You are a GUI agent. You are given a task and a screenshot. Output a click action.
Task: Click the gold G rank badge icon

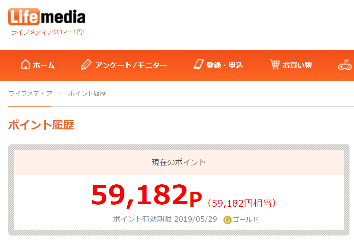(x=227, y=220)
